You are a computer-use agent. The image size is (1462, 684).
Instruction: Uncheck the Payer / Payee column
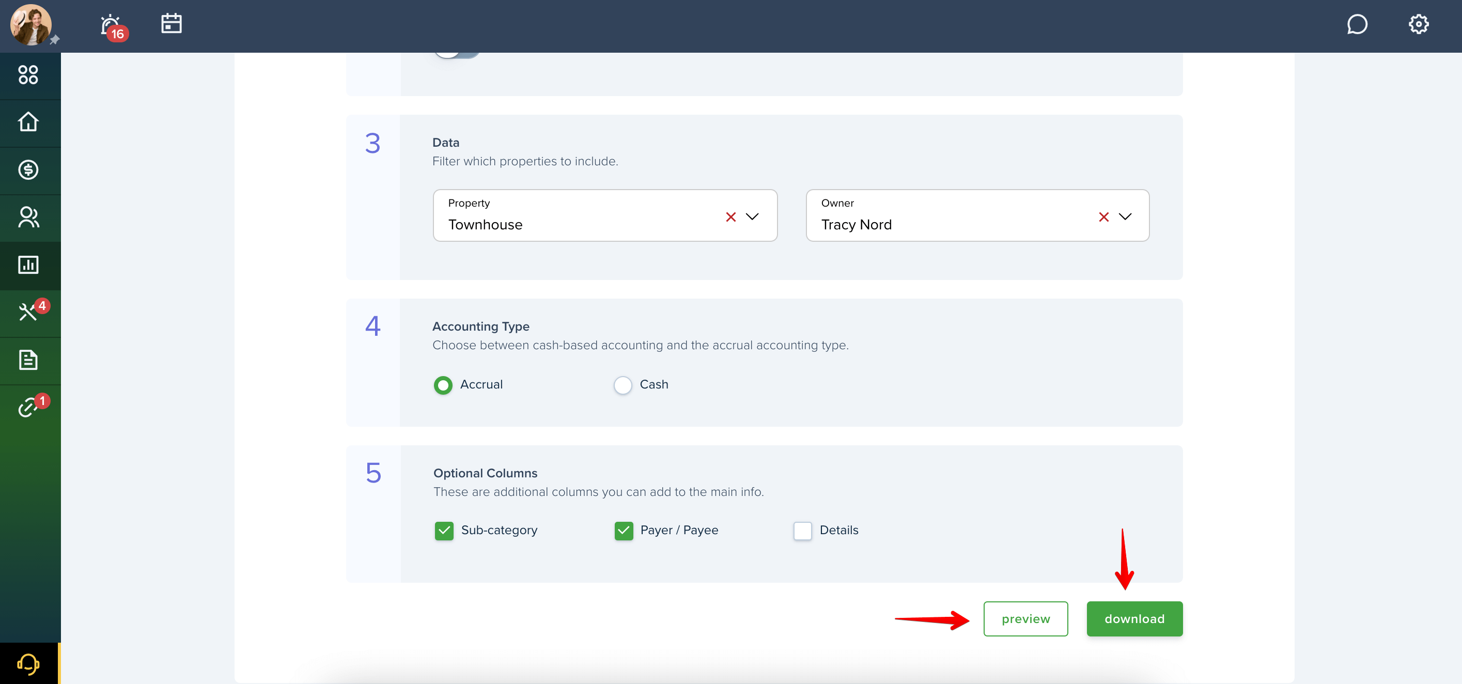tap(624, 531)
